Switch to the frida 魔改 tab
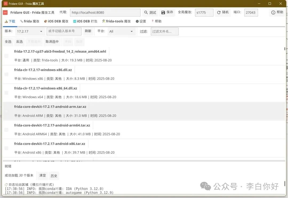 click(30, 21)
